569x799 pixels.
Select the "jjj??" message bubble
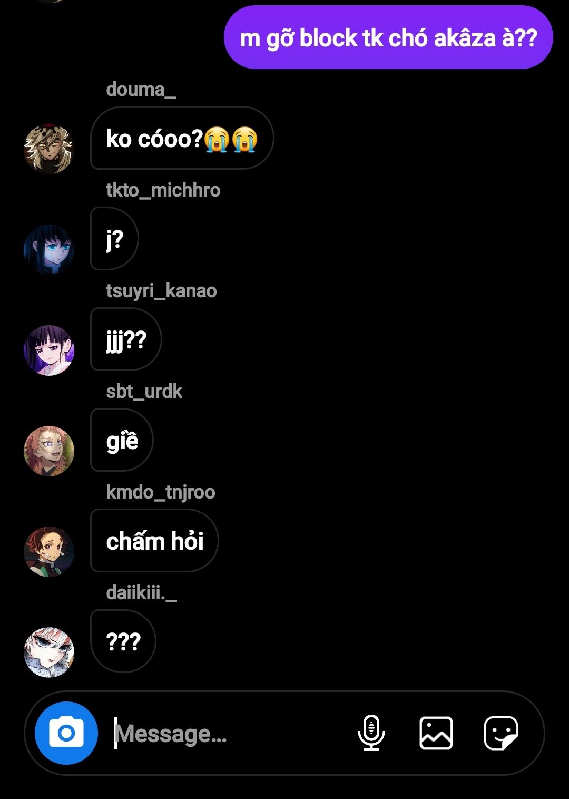pos(126,339)
